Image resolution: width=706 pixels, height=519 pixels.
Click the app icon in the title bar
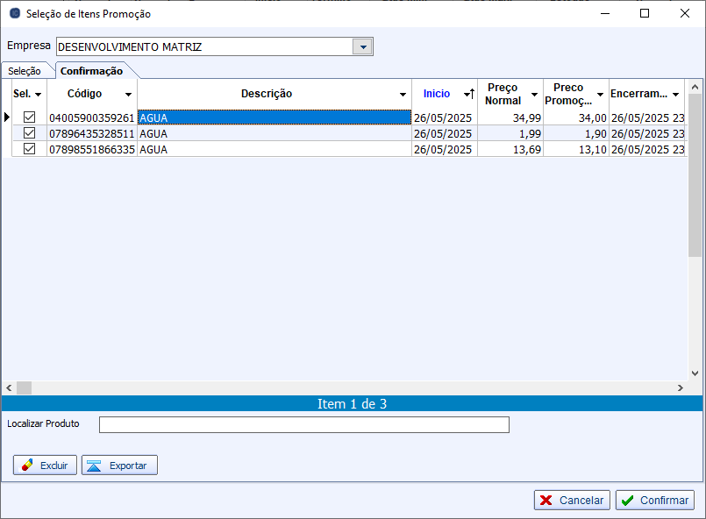coord(14,14)
